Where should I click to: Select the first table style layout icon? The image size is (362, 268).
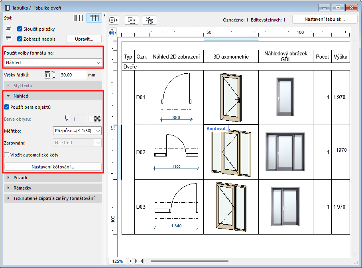78,18
